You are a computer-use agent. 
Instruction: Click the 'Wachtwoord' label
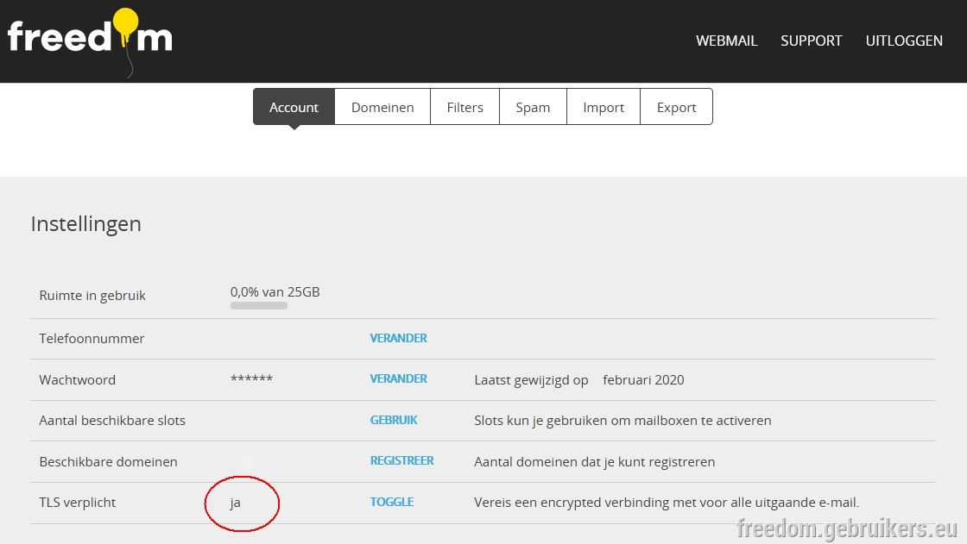pos(77,379)
